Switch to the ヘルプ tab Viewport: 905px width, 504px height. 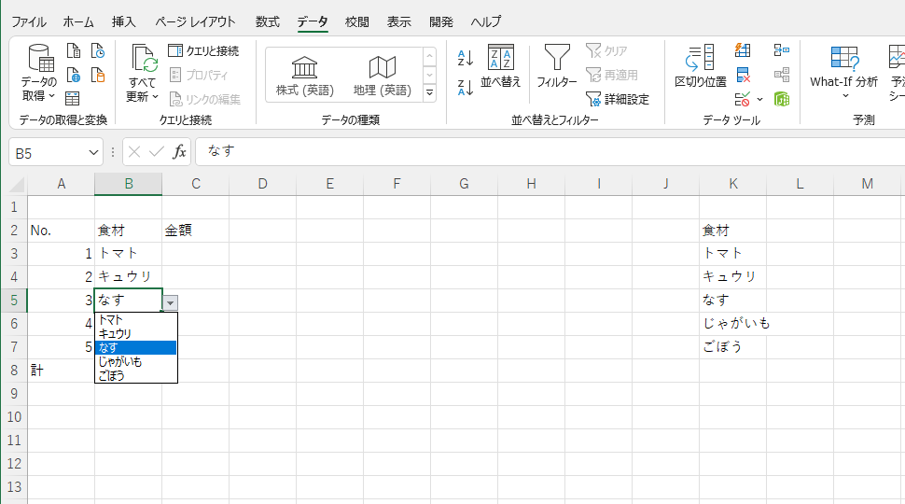485,22
